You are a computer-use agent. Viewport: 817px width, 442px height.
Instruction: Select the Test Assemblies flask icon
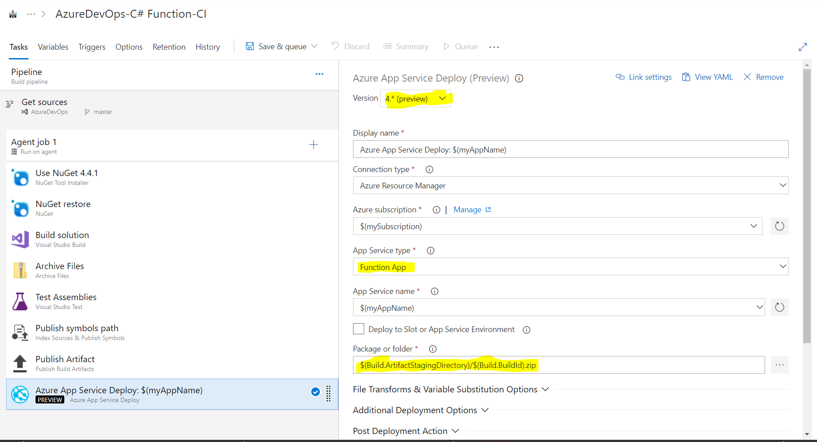[20, 301]
